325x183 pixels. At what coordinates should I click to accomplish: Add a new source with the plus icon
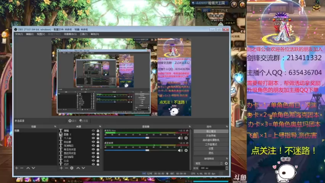(x=61, y=168)
